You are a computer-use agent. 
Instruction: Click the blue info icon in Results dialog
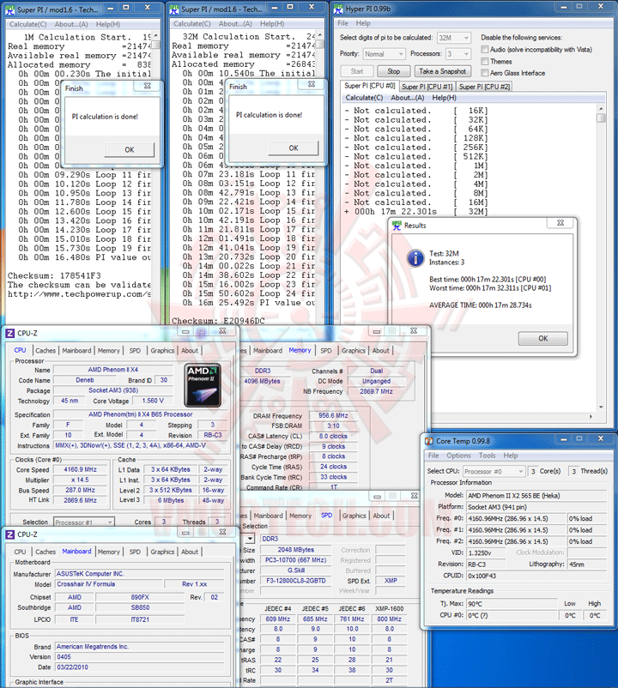coord(415,258)
